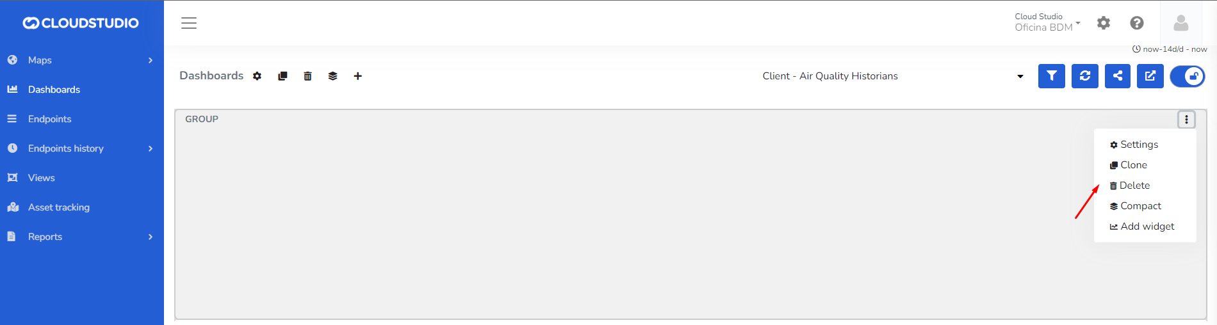Image resolution: width=1217 pixels, height=325 pixels.
Task: Click the GROUP three-dot options button
Action: tap(1186, 120)
